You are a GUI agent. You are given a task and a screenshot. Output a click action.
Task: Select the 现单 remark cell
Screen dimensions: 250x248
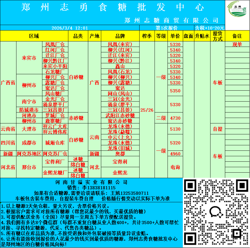point(237,44)
